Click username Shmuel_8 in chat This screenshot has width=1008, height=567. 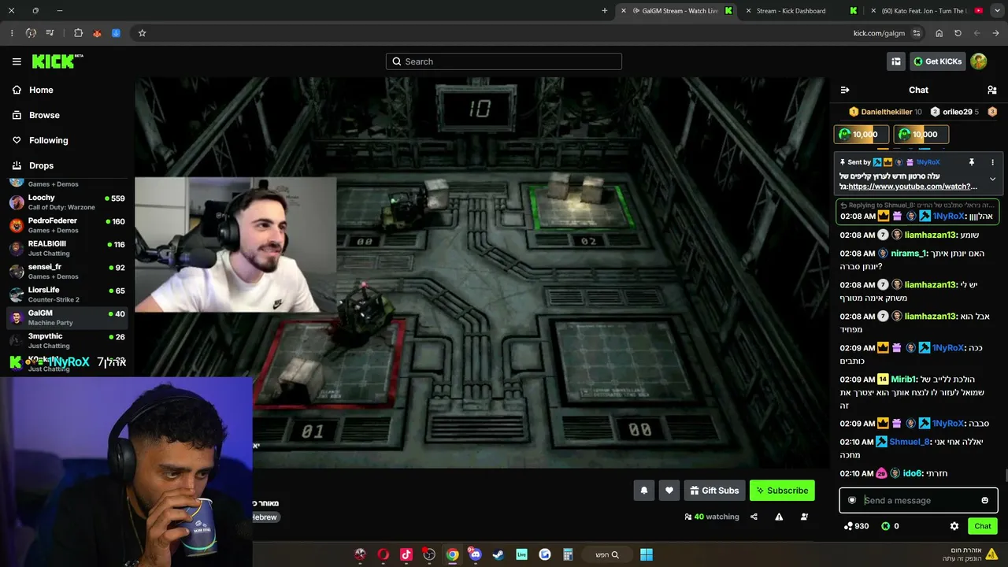tap(910, 443)
